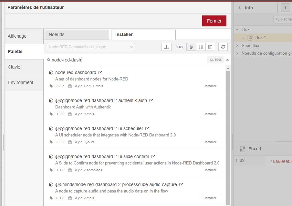Open the Info sidebar tab icon

point(240,8)
